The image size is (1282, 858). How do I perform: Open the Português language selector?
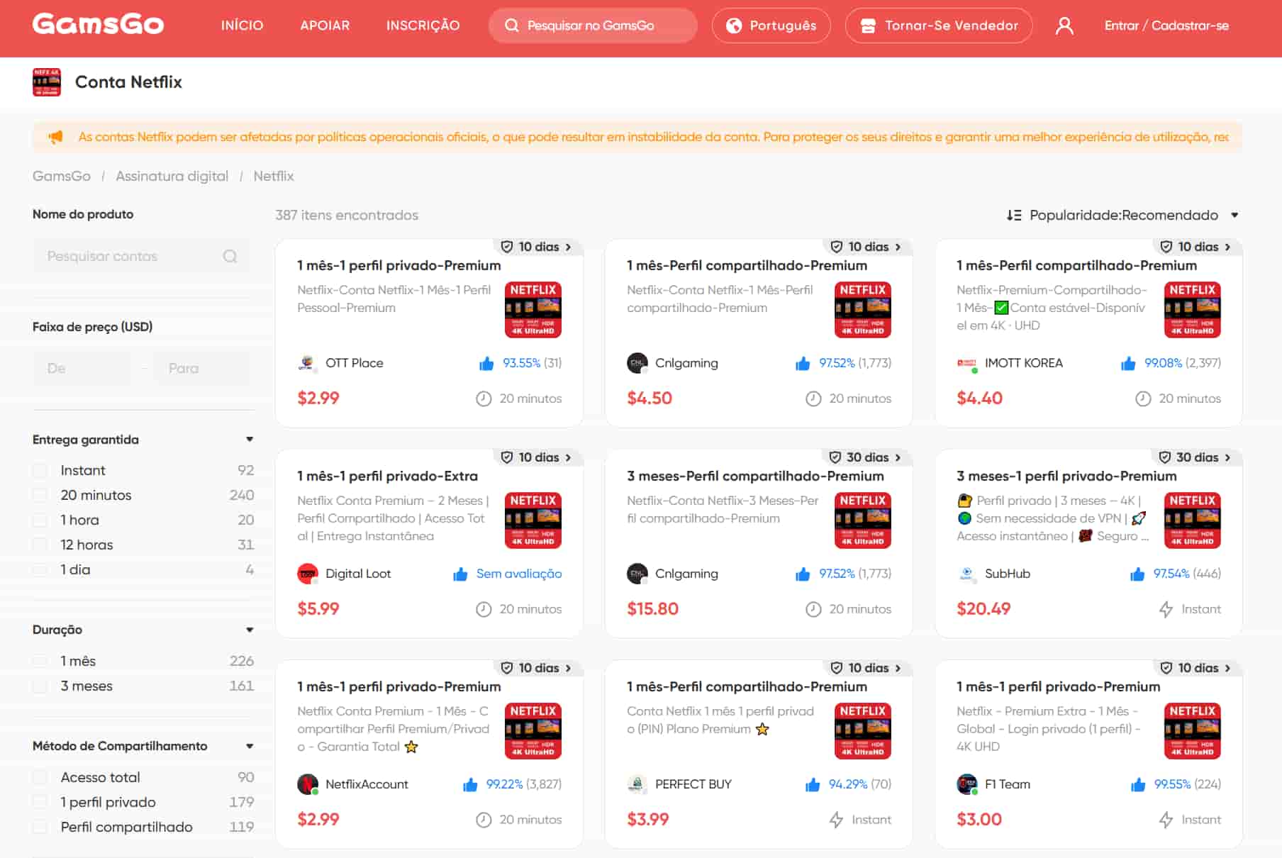click(x=771, y=26)
